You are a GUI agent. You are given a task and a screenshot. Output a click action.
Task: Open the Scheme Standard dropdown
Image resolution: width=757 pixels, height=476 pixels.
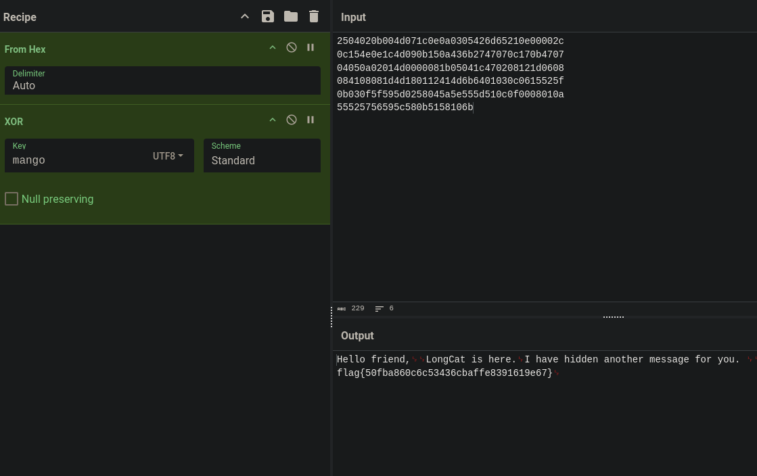(262, 156)
